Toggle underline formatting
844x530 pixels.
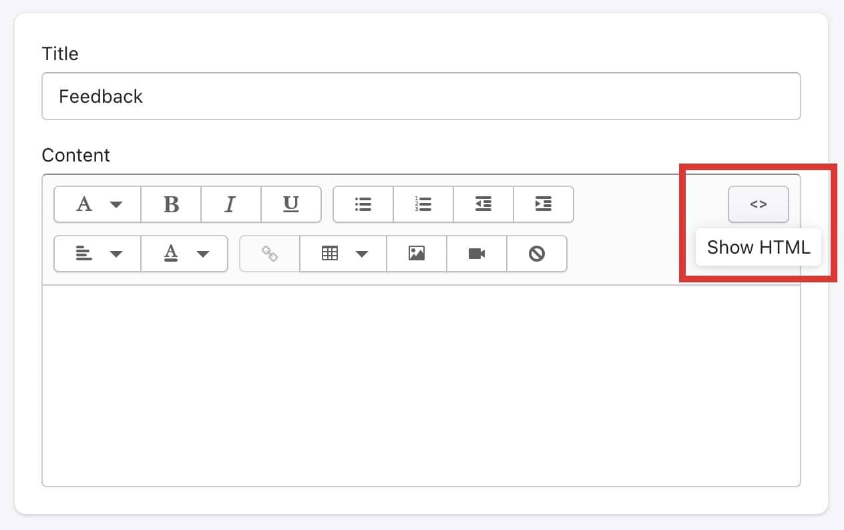coord(291,204)
